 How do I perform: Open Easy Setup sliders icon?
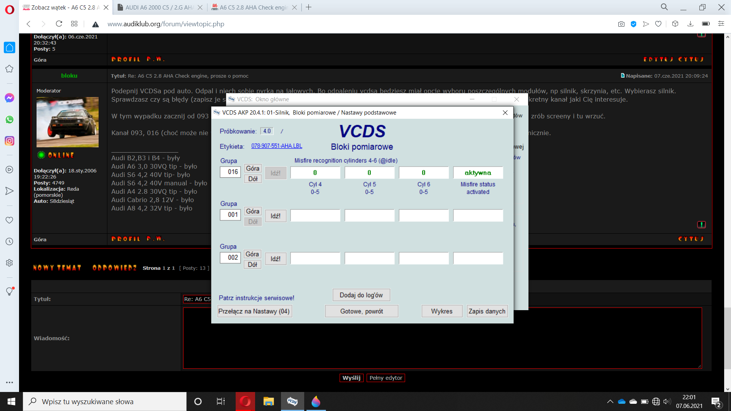pos(721,24)
